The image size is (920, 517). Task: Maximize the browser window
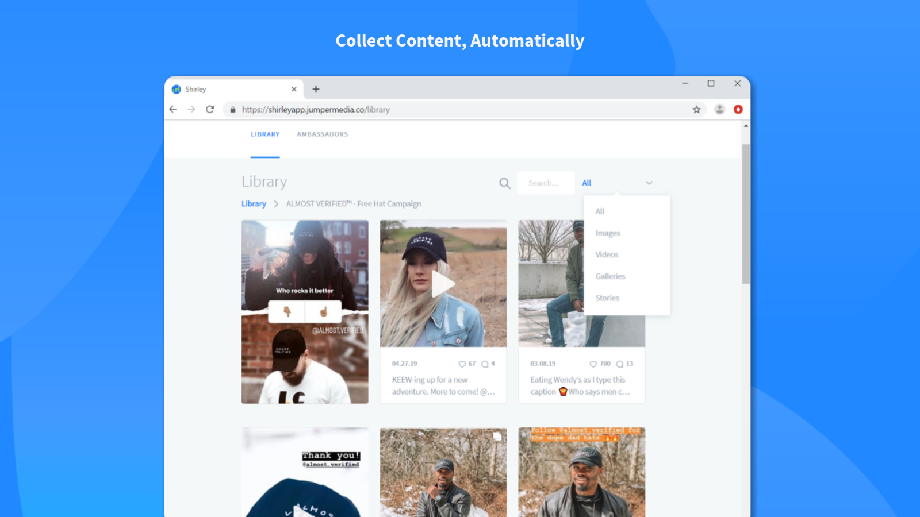(711, 84)
